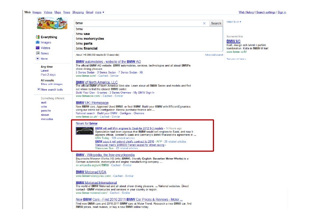Click the car thumbnail in news result
The image size is (310, 219).
[x=85, y=131]
